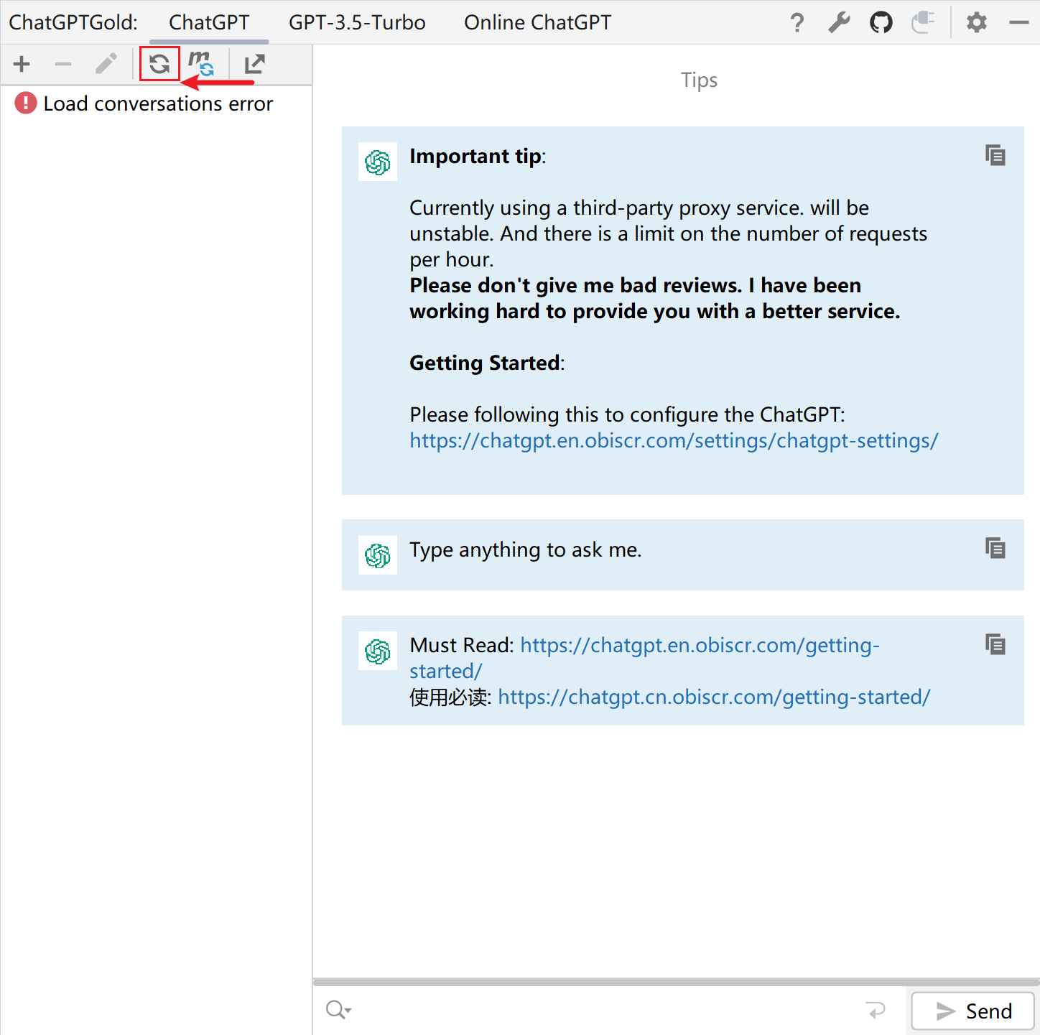Hide the tool window with minus button
The height and width of the screenshot is (1035, 1040).
pyautogui.click(x=1018, y=23)
